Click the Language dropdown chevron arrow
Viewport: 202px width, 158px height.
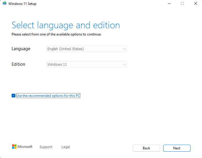pos(125,49)
